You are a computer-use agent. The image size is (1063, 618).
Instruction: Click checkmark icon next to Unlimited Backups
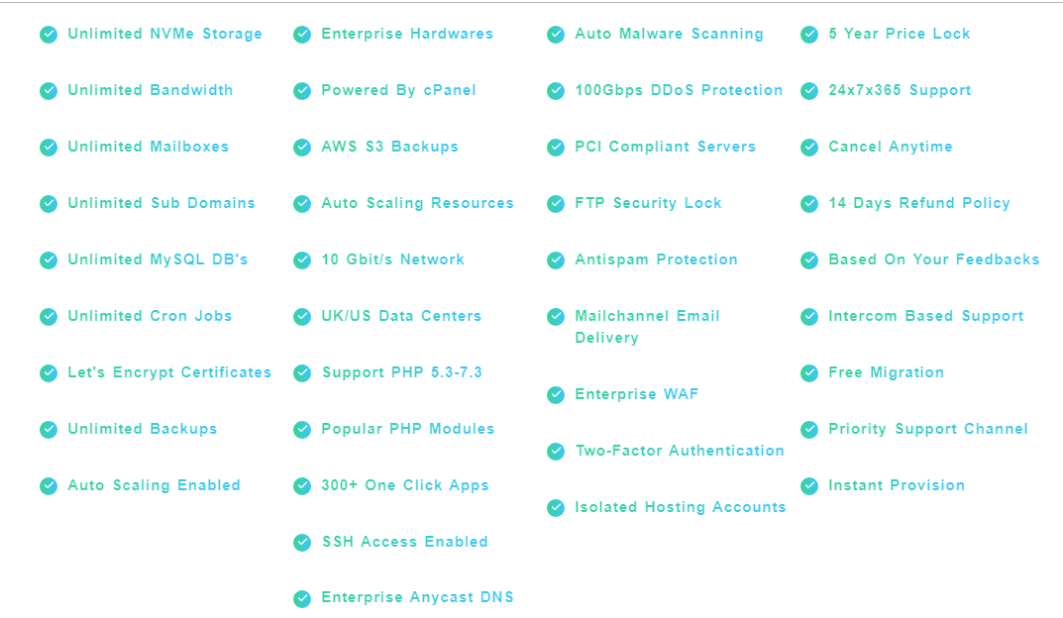click(49, 430)
